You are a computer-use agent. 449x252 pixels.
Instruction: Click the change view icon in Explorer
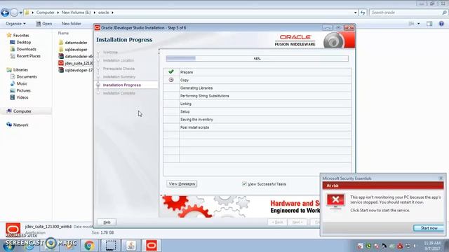(412, 24)
